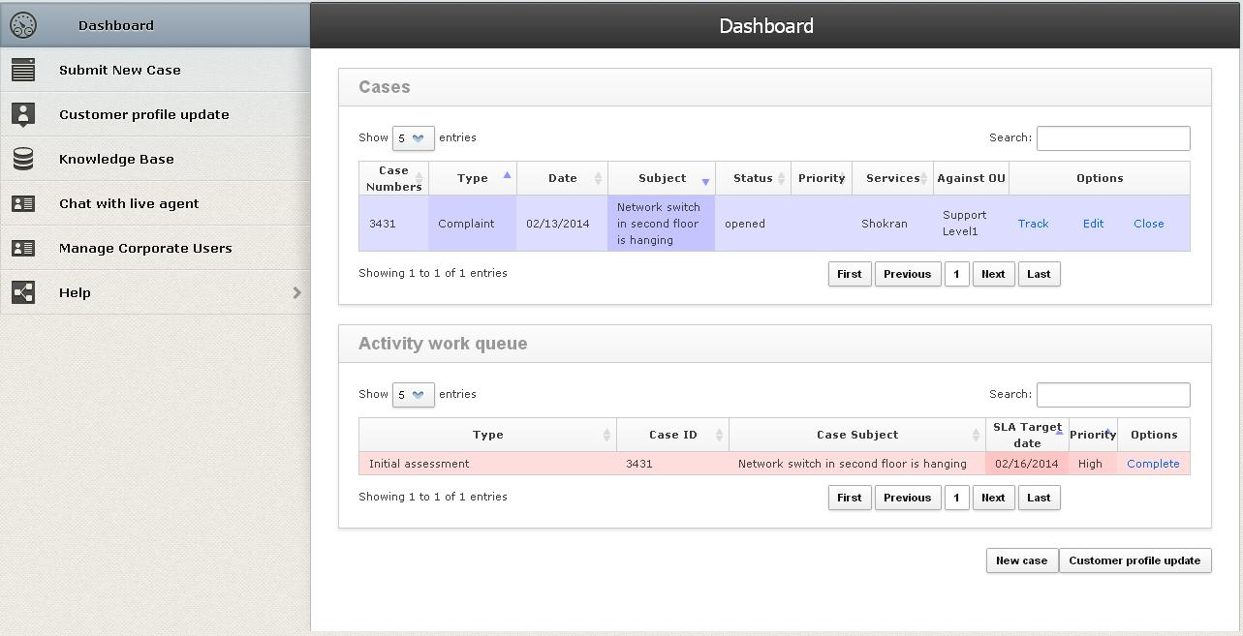Screen dimensions: 1243x636
Task: Click Next in Activity work queue pagination
Action: (x=993, y=498)
